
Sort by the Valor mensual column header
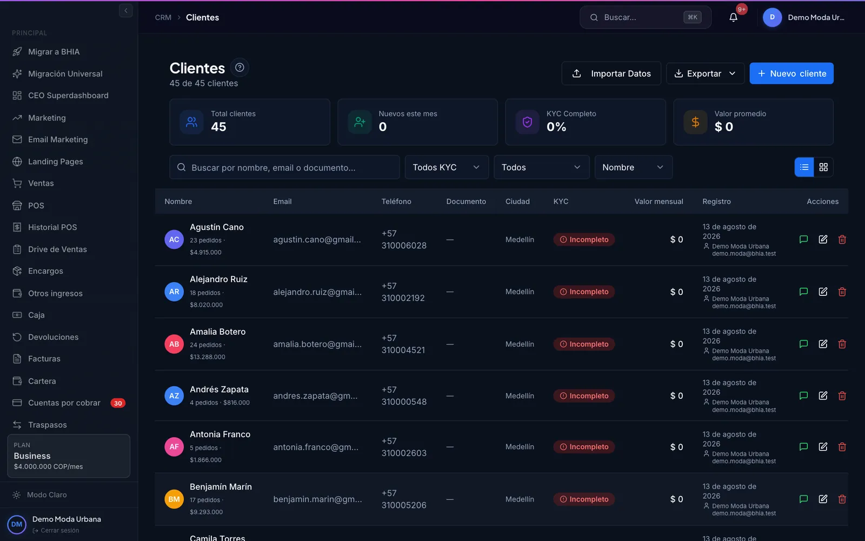click(658, 201)
